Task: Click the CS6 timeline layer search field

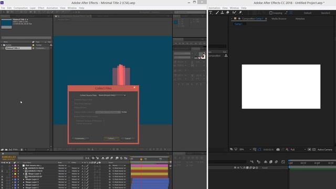Action: [x=50, y=158]
